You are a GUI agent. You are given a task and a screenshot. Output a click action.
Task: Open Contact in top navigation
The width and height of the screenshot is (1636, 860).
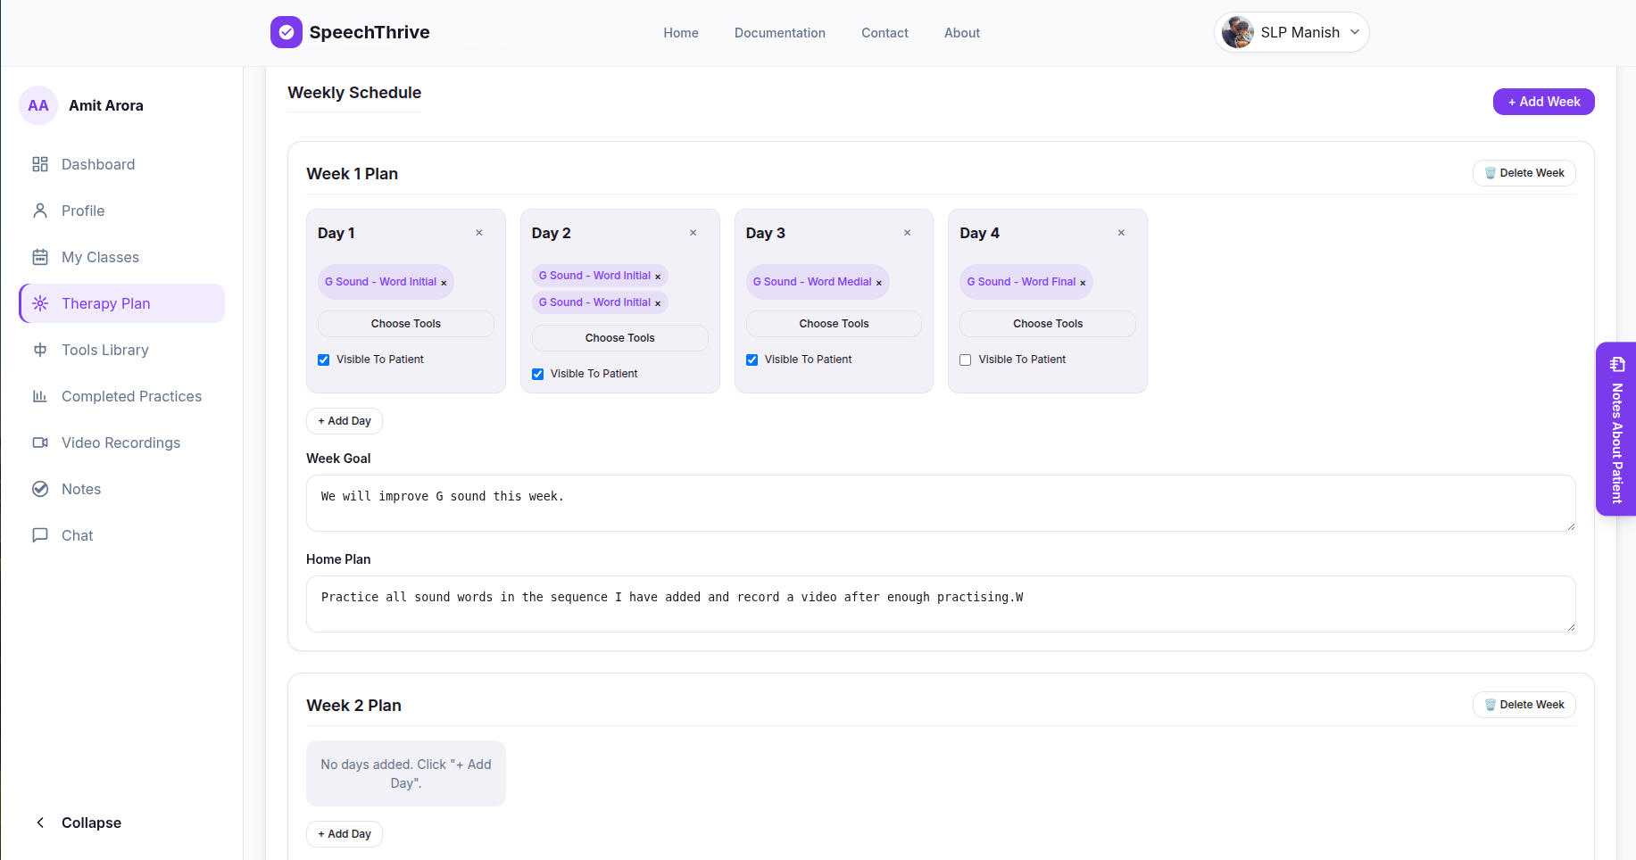(884, 33)
